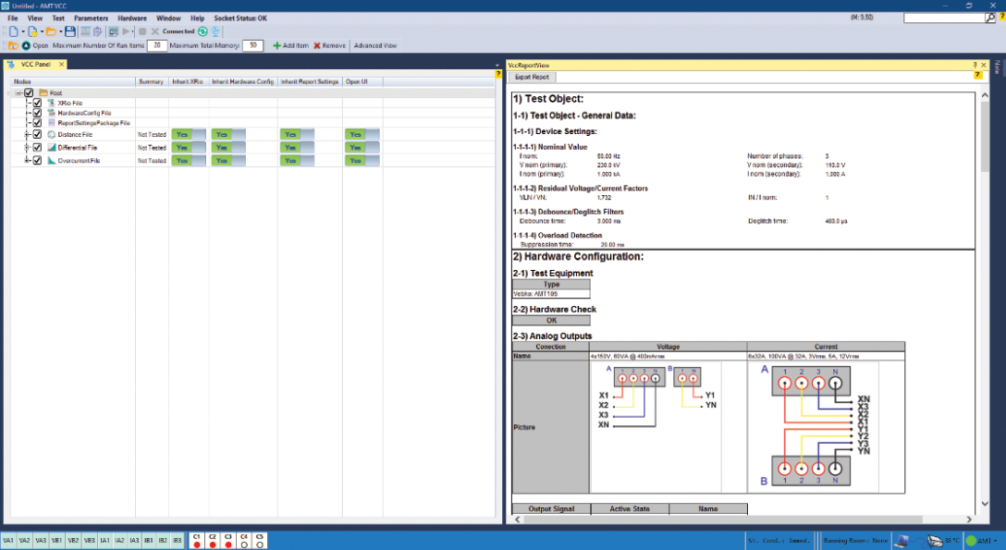Click the Overcurrent File node icon
The width and height of the screenshot is (1006, 550).
click(52, 160)
